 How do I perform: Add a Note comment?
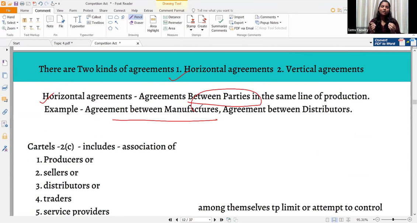coord(50,21)
